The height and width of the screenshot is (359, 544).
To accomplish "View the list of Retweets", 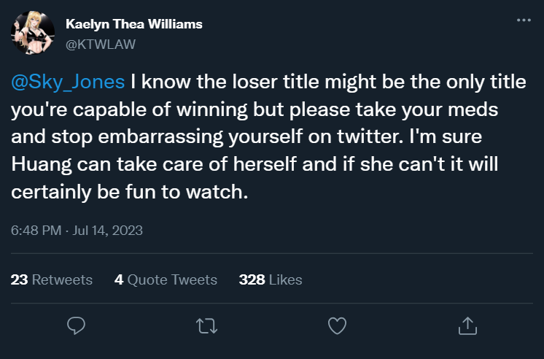I will click(x=63, y=279).
